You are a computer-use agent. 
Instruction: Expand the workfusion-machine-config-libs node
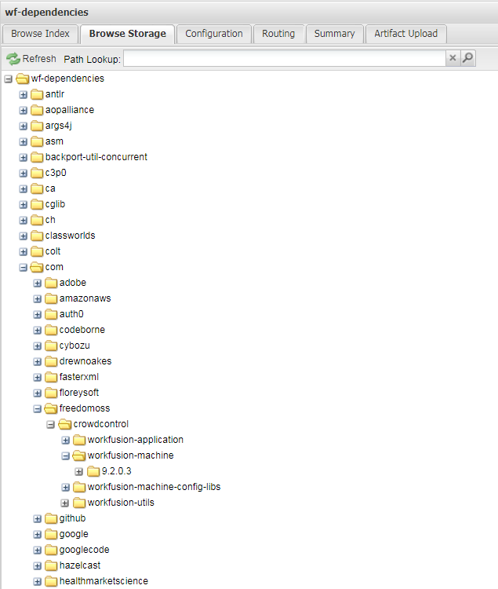click(66, 488)
